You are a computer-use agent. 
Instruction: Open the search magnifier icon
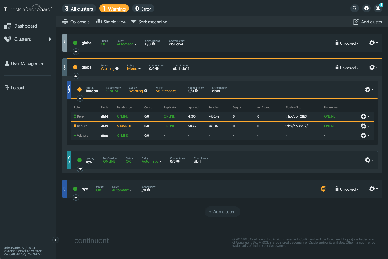tap(354, 8)
